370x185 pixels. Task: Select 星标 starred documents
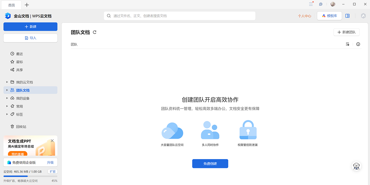pos(19,62)
